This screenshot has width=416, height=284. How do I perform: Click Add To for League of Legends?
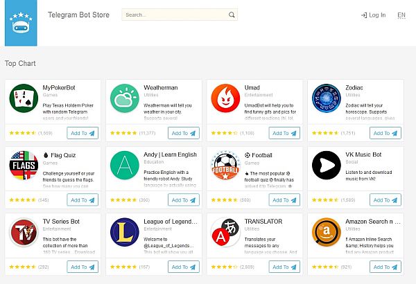click(184, 267)
